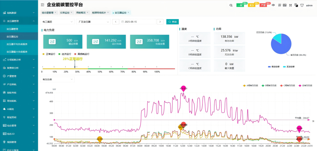Open the 有功功率 chart metric dropdown
317x151 pixels.
58,79
